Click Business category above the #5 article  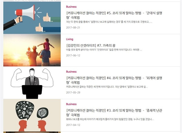pos(71,7)
